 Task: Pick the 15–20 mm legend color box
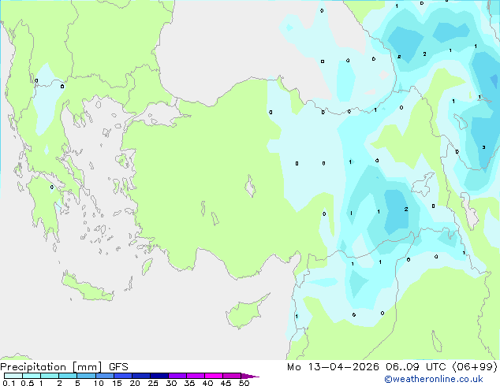[x=123, y=376]
